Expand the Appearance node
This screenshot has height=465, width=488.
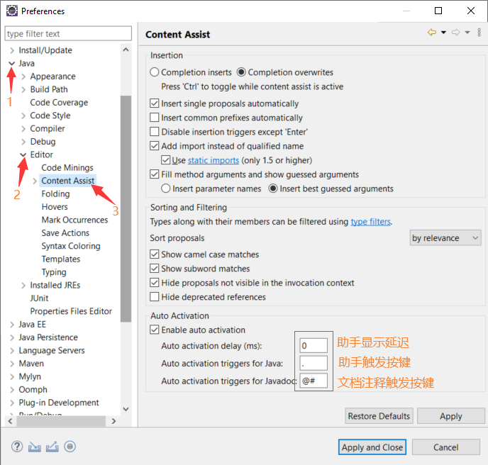tap(23, 77)
